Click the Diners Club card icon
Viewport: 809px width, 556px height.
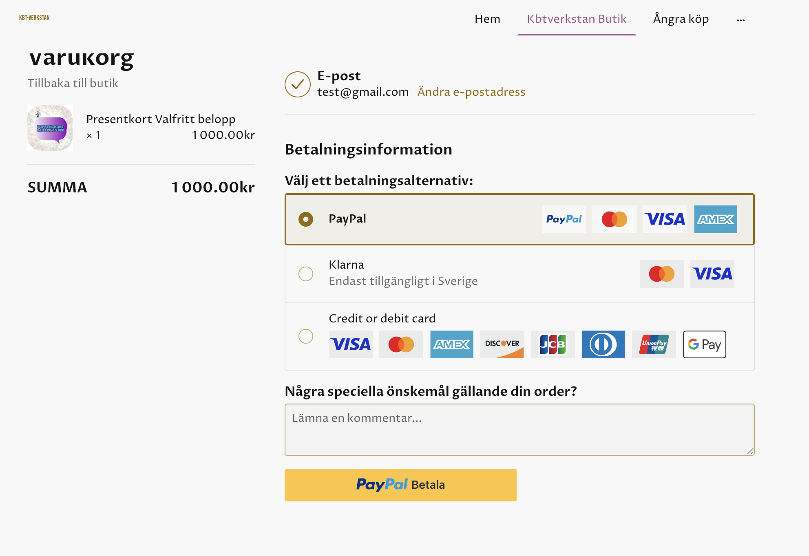(603, 344)
